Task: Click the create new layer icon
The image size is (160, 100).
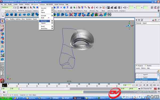Action: 158,71
